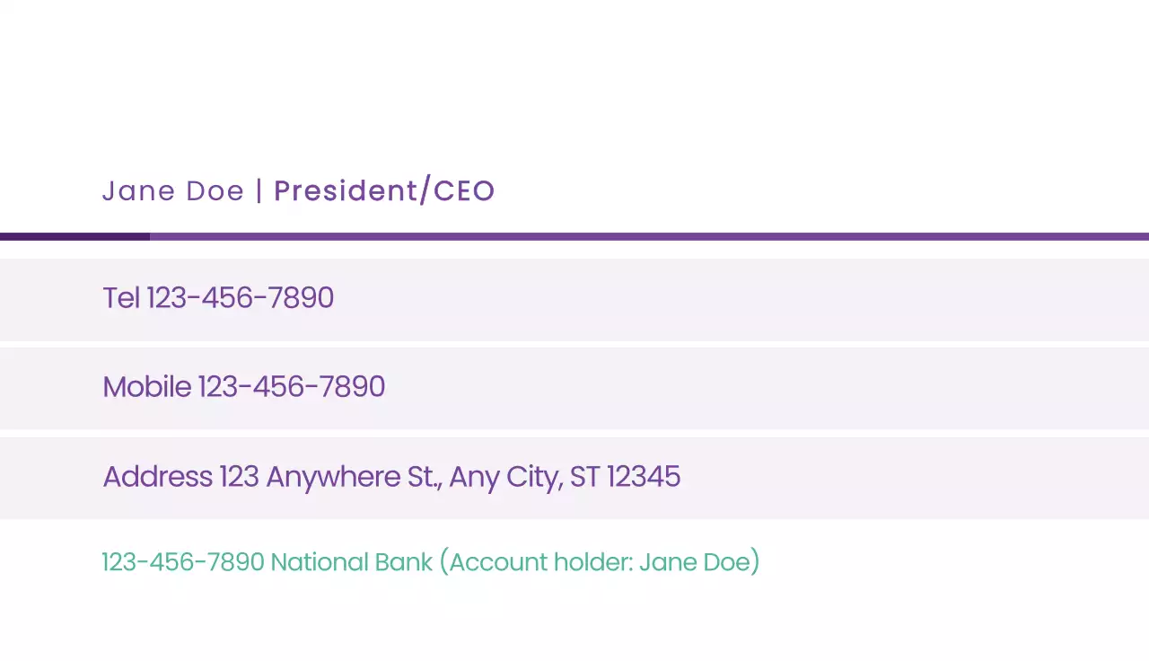Select the Address label

click(x=157, y=477)
